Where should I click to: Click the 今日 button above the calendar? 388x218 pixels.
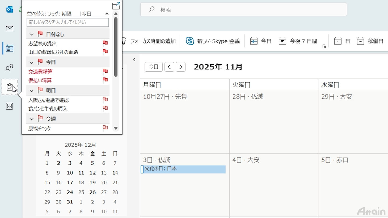click(x=154, y=67)
